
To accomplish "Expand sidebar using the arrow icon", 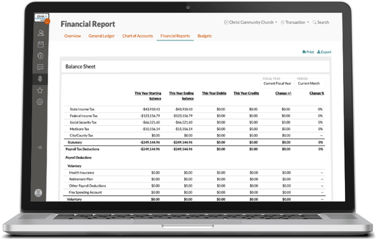I will click(x=39, y=147).
